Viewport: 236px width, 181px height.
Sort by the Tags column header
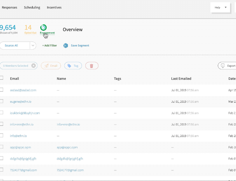point(118,79)
